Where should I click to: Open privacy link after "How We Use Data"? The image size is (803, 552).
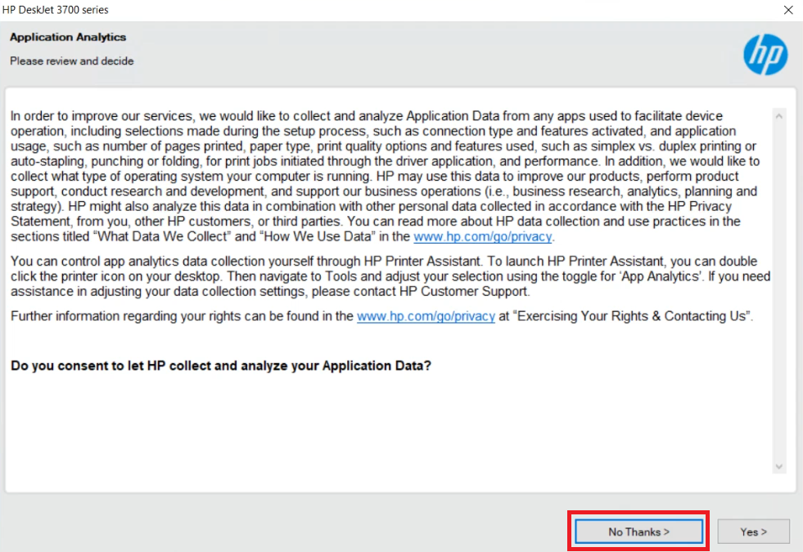[x=483, y=237]
